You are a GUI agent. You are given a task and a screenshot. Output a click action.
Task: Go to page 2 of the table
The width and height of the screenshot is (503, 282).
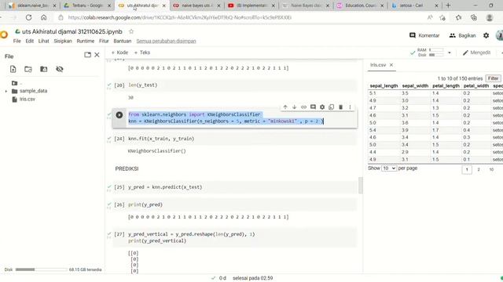(479, 169)
